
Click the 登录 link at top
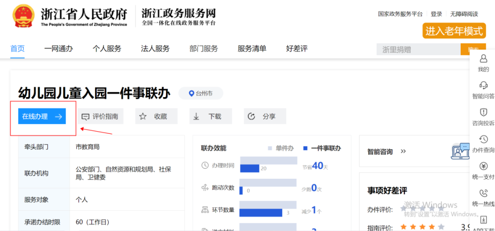pyautogui.click(x=436, y=14)
